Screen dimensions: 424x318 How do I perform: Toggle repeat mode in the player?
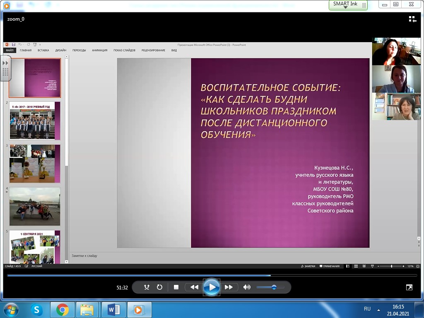159,287
